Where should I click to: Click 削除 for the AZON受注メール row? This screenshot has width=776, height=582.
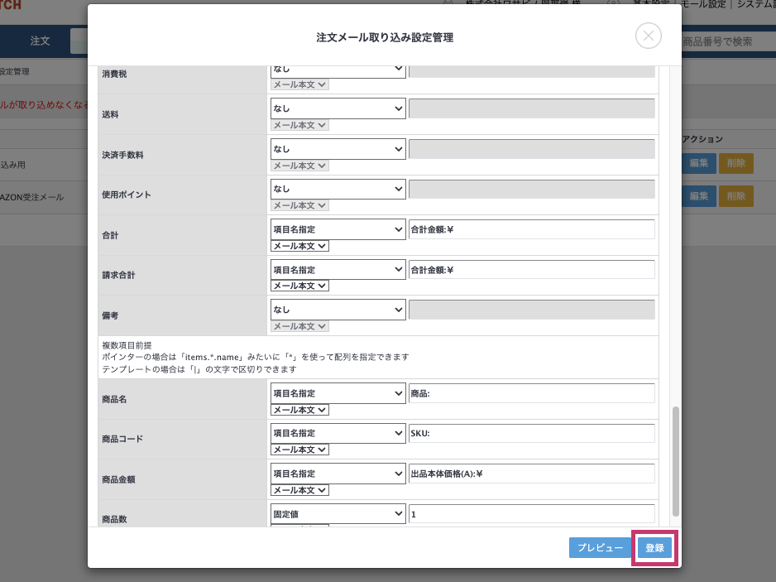[736, 196]
